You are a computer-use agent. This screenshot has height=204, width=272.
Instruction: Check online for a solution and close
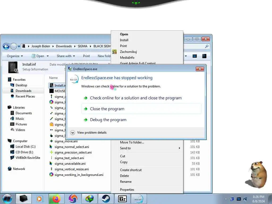(x=141, y=98)
